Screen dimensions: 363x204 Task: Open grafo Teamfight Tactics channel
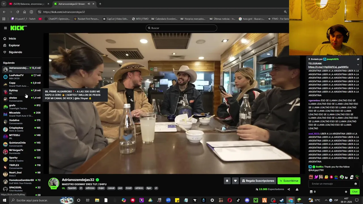(22, 107)
